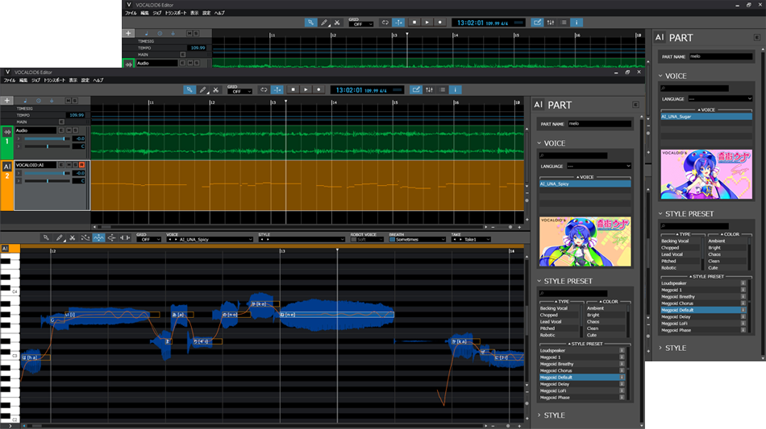Screen dimensions: 766x429
Task: Select Megpoid Breathy preset in front window
Action: (x=581, y=364)
